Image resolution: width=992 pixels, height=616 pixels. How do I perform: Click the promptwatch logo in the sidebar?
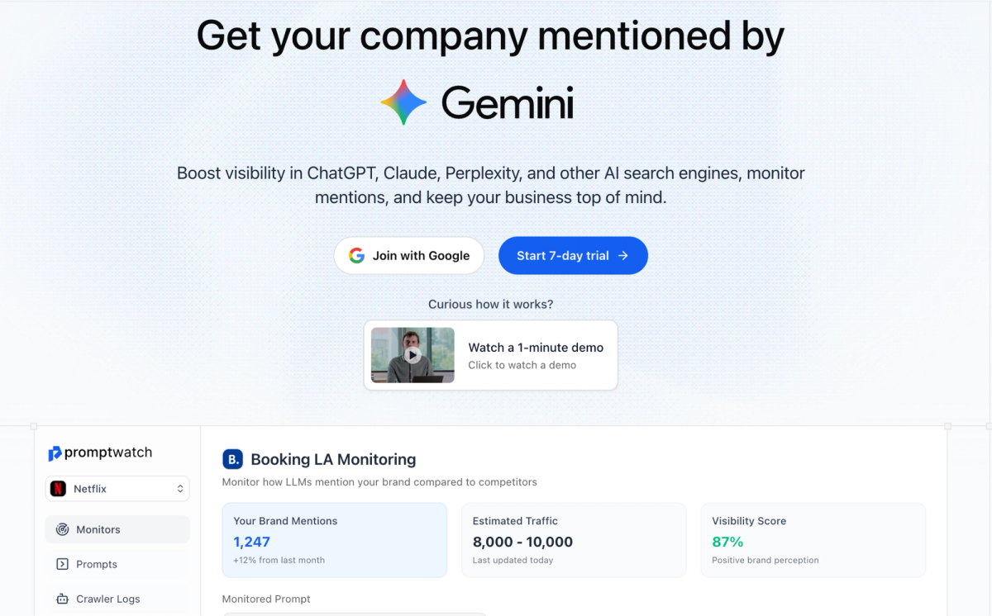[x=99, y=453]
